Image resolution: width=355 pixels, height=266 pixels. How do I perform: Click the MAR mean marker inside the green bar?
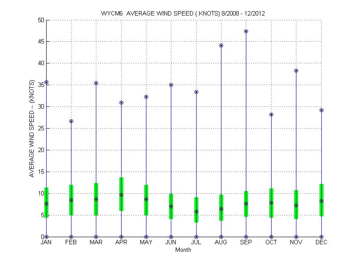[96, 199]
